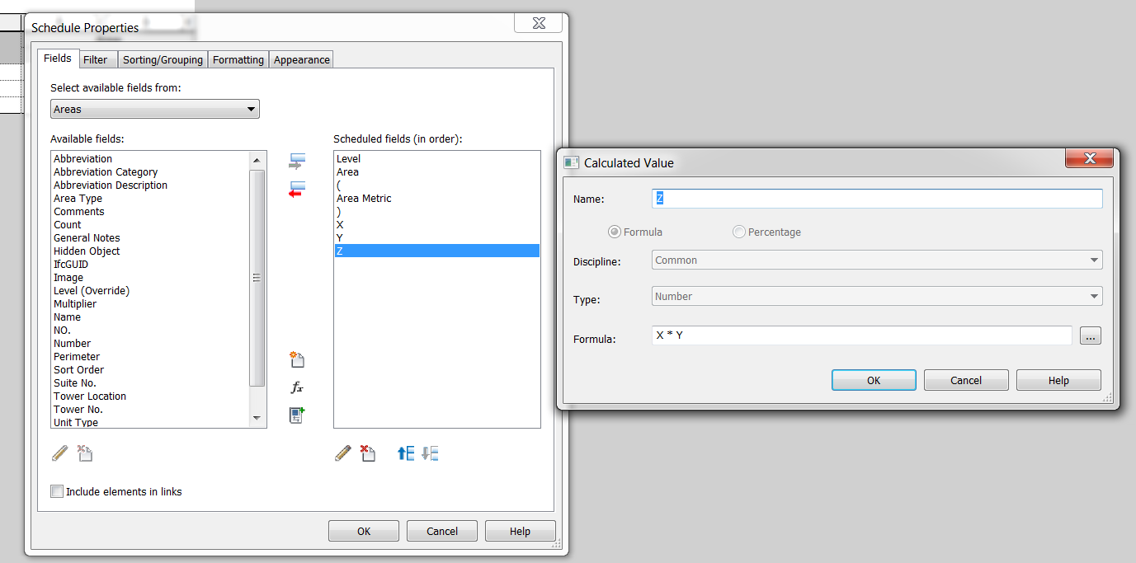Select Abbreviation Description field

111,185
